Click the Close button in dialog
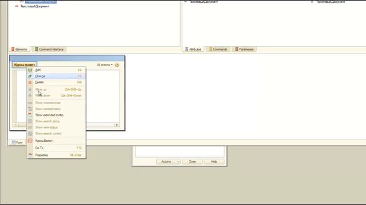 point(192,162)
